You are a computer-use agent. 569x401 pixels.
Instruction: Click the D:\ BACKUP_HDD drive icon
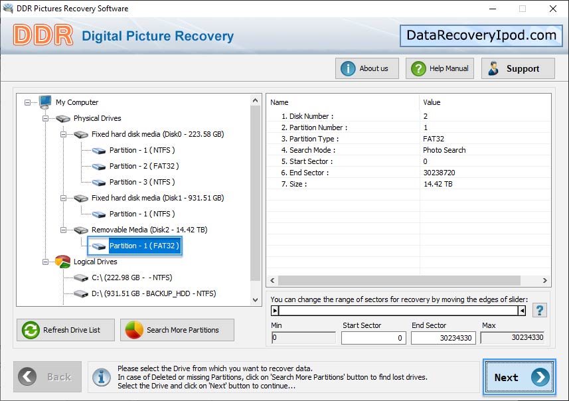click(81, 293)
